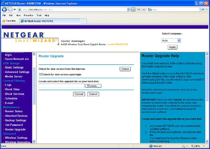Open the Select Language dropdown
Viewport: 210px width, 149px height.
[x=171, y=41]
